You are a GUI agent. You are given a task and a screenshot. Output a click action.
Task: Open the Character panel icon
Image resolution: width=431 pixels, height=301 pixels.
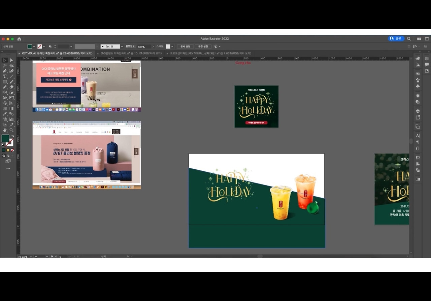click(418, 136)
